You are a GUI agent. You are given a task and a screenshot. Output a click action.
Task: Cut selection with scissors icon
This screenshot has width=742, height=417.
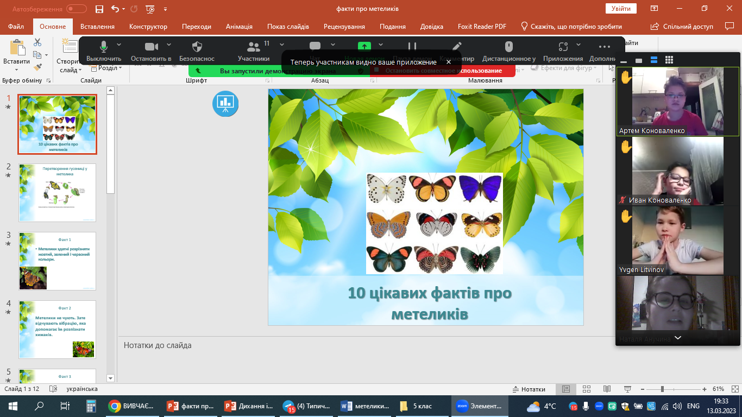tap(37, 42)
